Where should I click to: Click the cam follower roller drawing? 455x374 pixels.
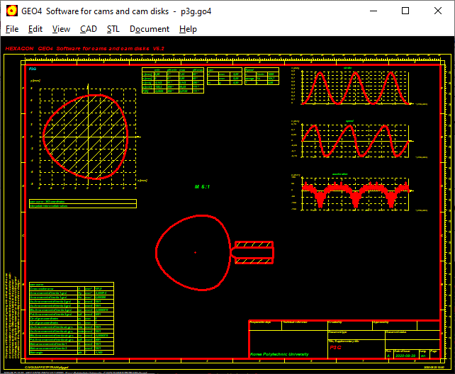254,251
